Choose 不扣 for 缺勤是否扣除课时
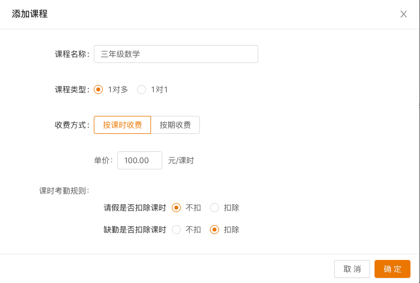 pos(176,230)
